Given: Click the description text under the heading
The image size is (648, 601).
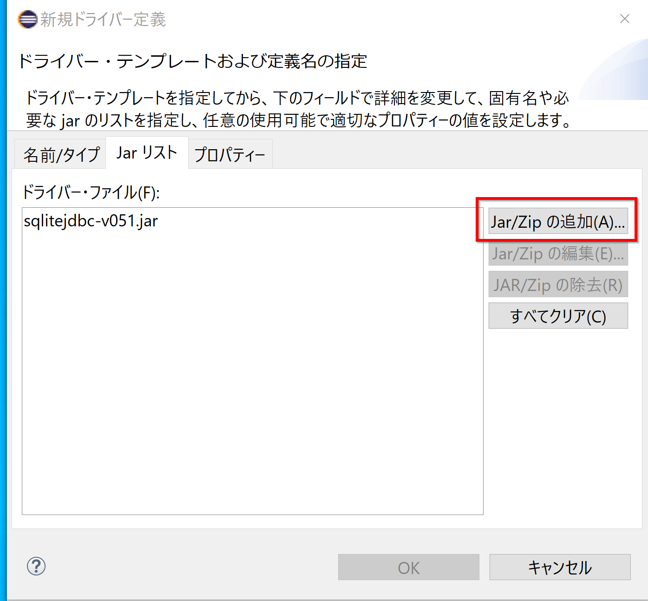Looking at the screenshot, I should click(x=297, y=109).
